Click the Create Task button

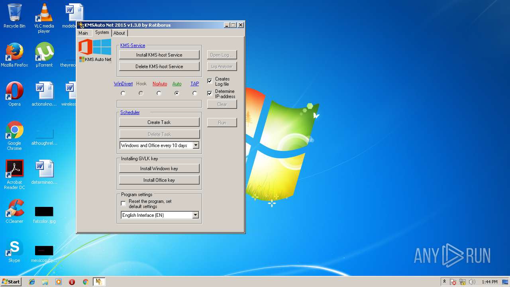click(x=159, y=122)
